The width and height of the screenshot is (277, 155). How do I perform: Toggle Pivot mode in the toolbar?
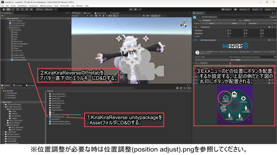point(39,9)
